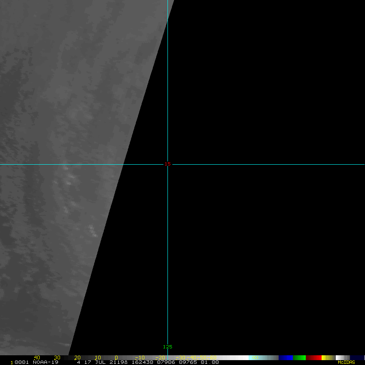Screen dimensions: 365x365
Task: Click the intersection of the latitude-longitude gridlines
Action: 167,164
